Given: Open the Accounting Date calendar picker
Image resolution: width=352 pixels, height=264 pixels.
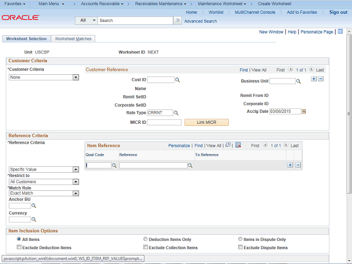Looking at the screenshot, I should (x=304, y=111).
